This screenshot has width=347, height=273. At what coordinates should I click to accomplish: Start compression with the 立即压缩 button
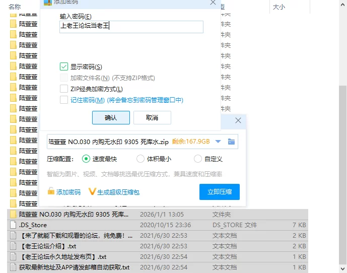[220, 192]
